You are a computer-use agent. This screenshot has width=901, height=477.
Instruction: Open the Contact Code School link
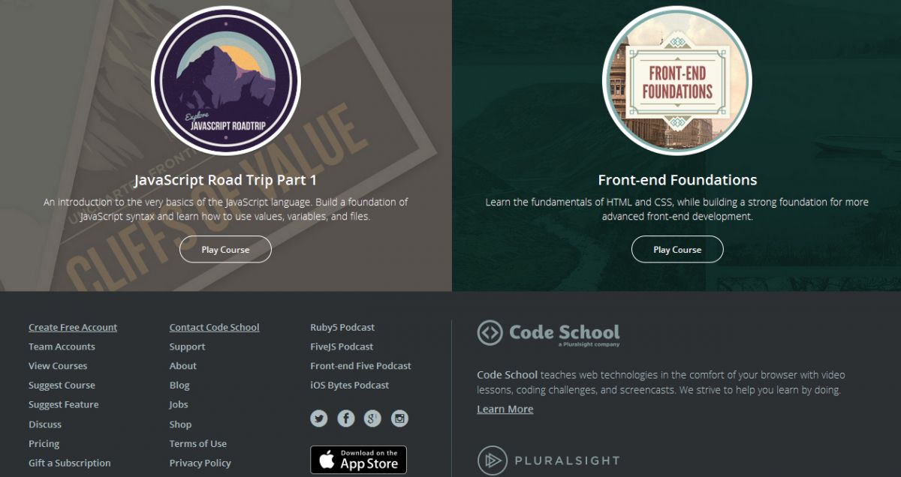tap(215, 327)
